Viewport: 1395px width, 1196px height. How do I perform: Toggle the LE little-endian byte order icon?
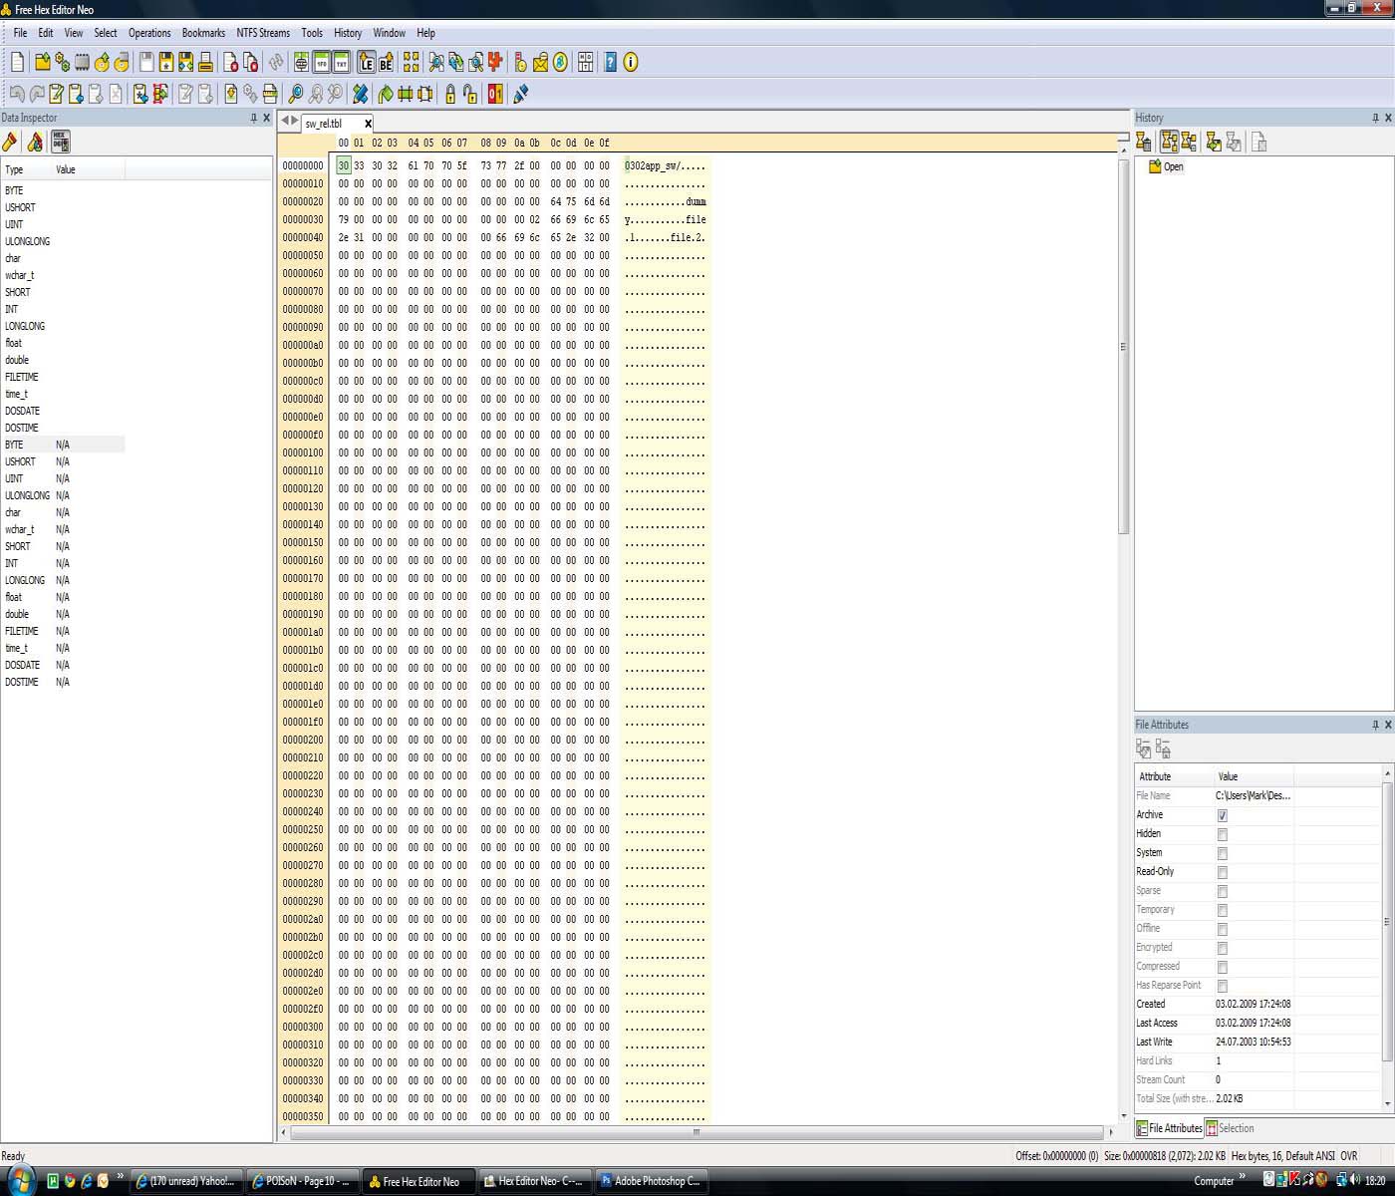[366, 63]
